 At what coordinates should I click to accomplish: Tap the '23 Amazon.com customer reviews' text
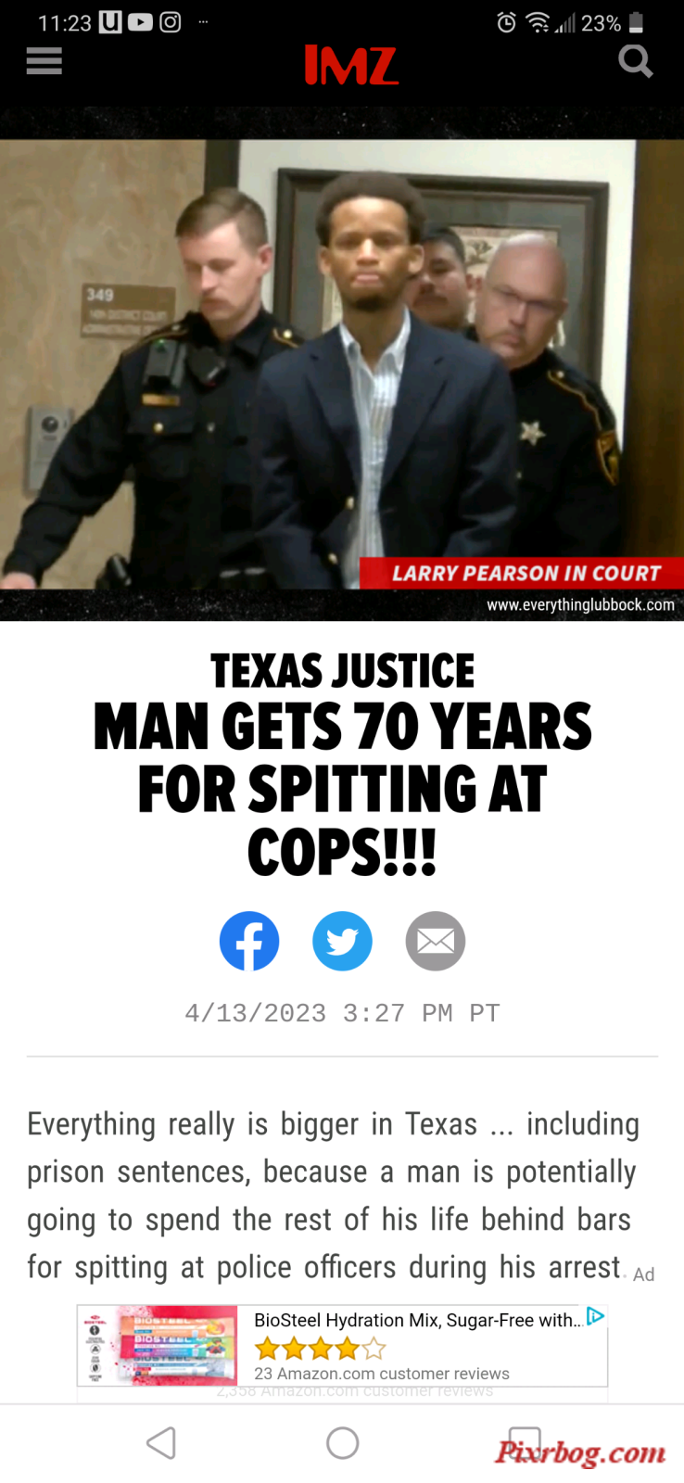click(382, 1374)
